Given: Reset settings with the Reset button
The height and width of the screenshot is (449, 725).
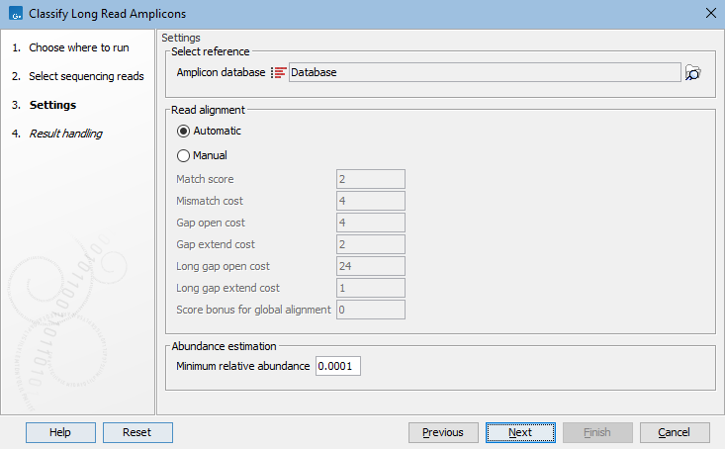Looking at the screenshot, I should [x=136, y=432].
